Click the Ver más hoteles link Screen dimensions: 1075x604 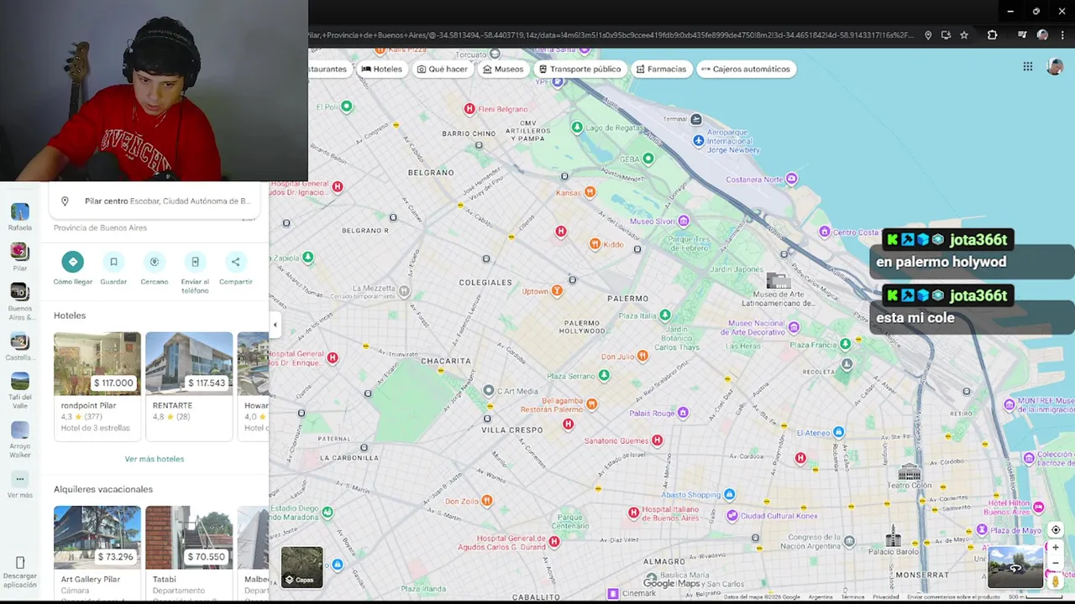click(x=155, y=459)
